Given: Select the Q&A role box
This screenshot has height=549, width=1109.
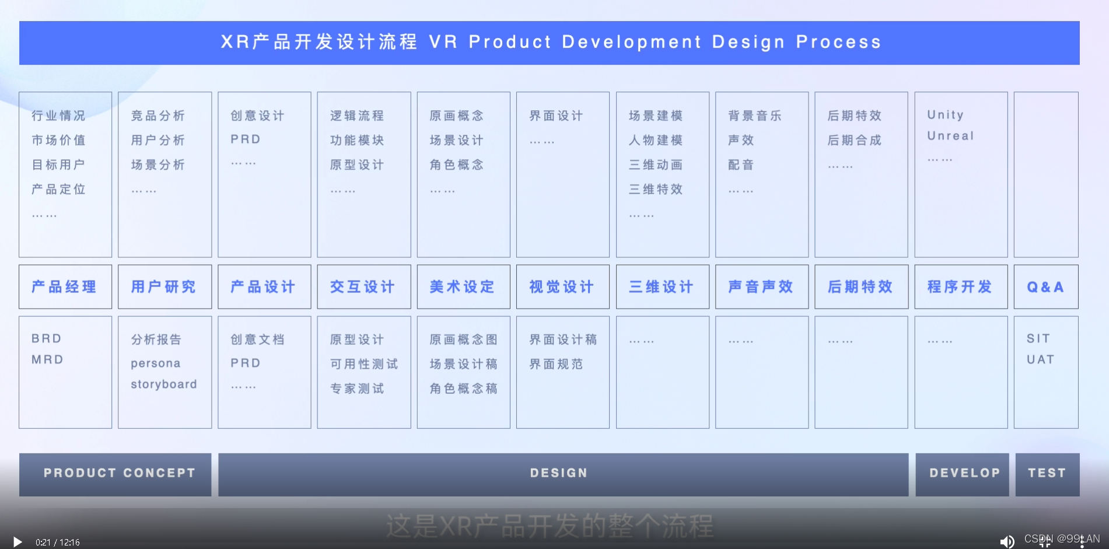Looking at the screenshot, I should pos(1046,286).
